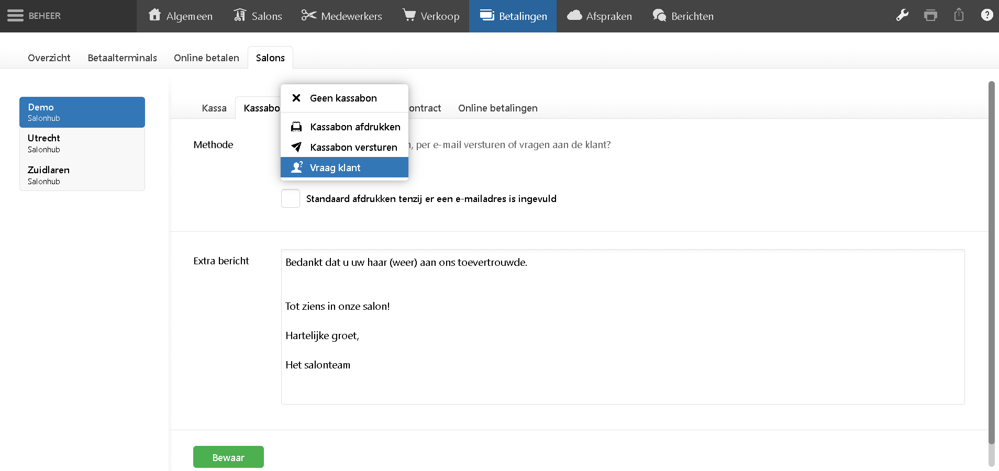Click the vertical page scrollbar
999x471 pixels.
[991, 262]
